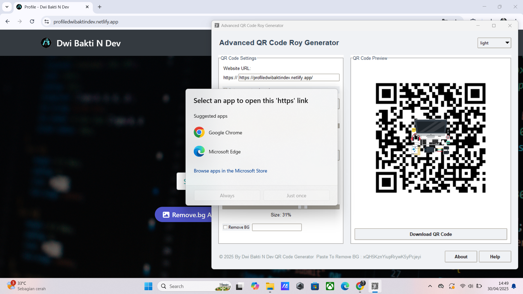Open the light theme dropdown

point(494,43)
